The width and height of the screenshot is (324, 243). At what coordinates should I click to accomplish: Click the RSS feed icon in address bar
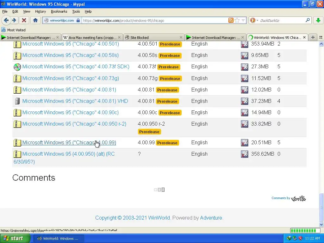(231, 20)
